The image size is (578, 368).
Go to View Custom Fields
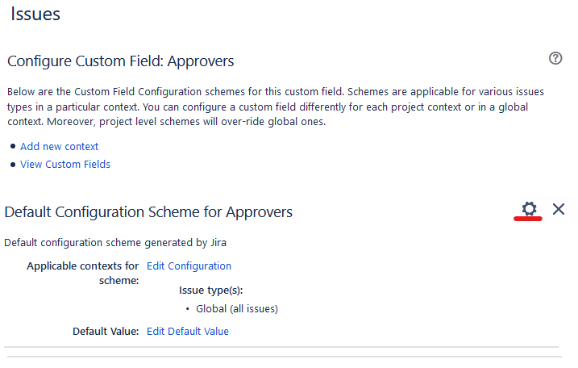(65, 165)
